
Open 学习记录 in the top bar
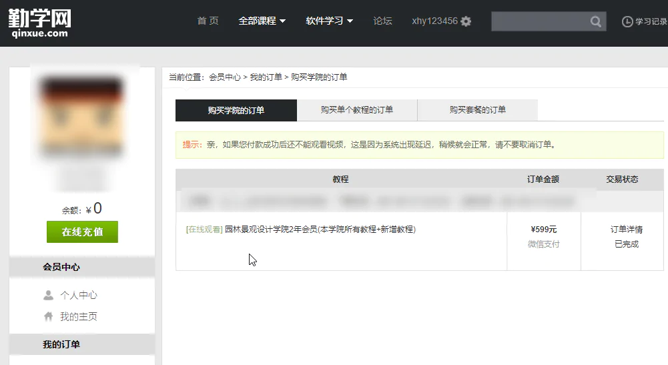coord(651,21)
